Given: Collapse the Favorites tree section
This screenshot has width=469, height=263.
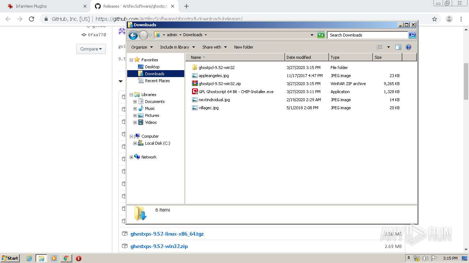Looking at the screenshot, I should pyautogui.click(x=131, y=60).
